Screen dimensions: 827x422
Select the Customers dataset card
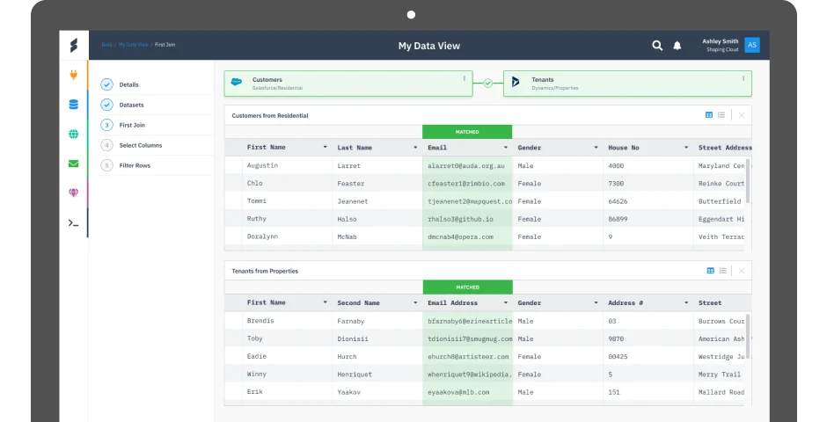tap(348, 84)
